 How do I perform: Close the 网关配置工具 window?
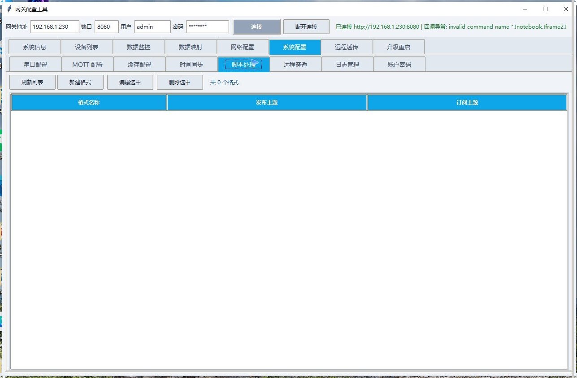point(566,9)
